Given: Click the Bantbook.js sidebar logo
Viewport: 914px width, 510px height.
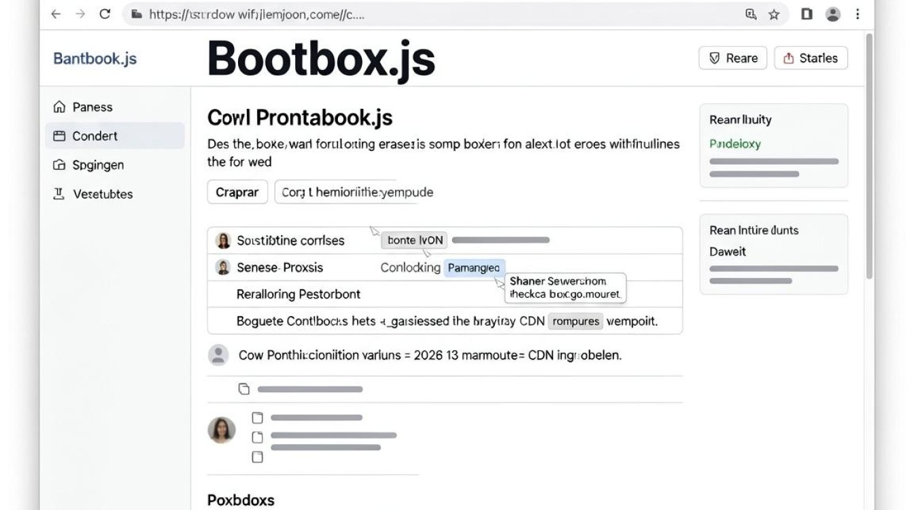Looking at the screenshot, I should point(95,58).
